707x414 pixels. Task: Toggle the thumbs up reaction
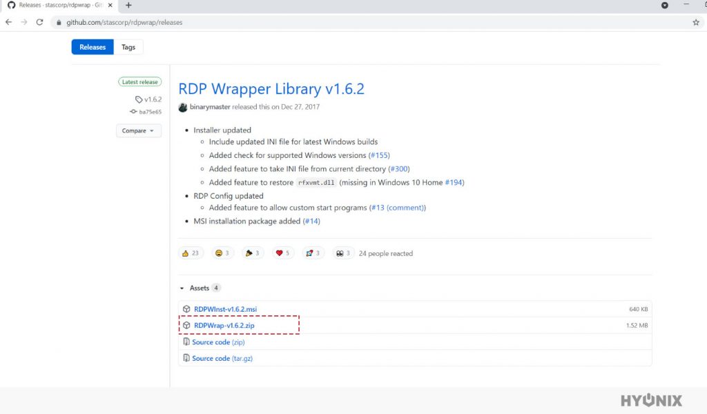191,253
